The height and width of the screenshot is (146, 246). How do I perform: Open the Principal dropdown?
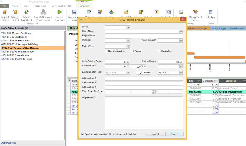point(128,41)
